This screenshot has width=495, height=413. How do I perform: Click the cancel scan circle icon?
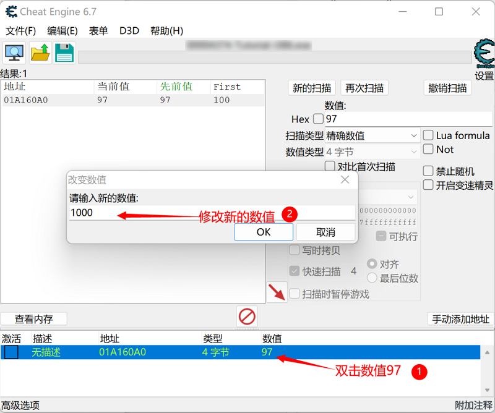click(x=246, y=316)
